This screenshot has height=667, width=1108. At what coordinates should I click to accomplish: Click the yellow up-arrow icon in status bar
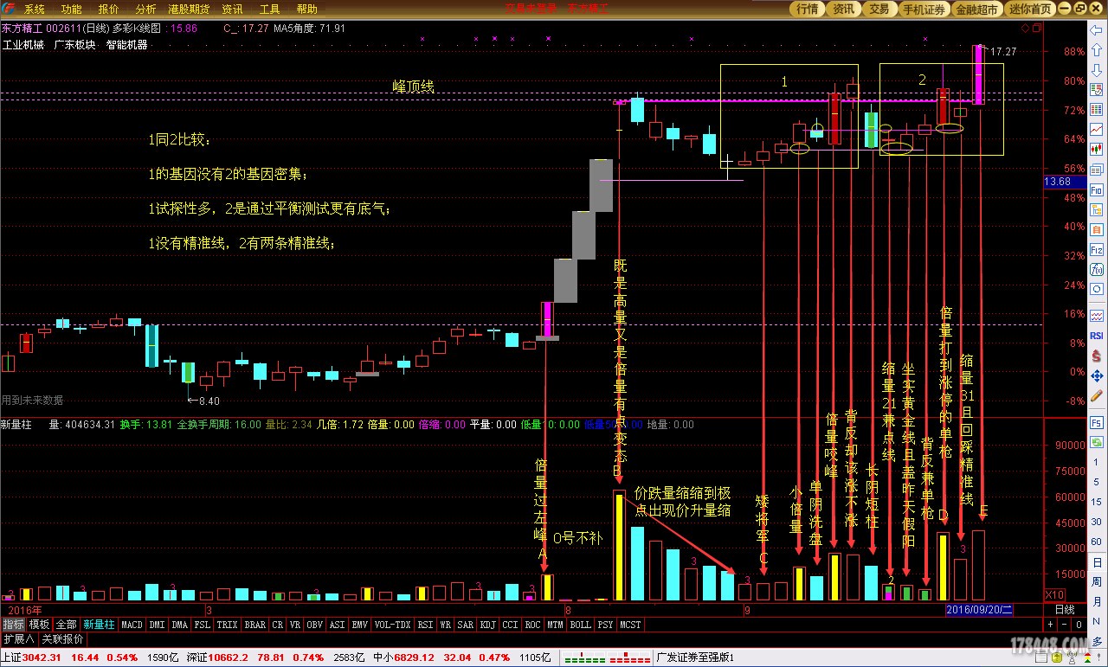(1055, 657)
